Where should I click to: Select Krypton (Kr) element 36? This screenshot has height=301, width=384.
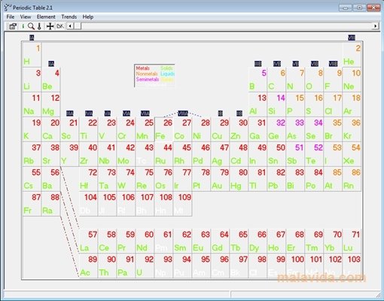point(352,129)
